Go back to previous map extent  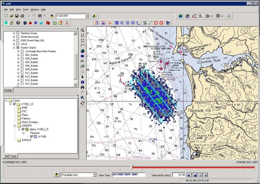point(82,56)
